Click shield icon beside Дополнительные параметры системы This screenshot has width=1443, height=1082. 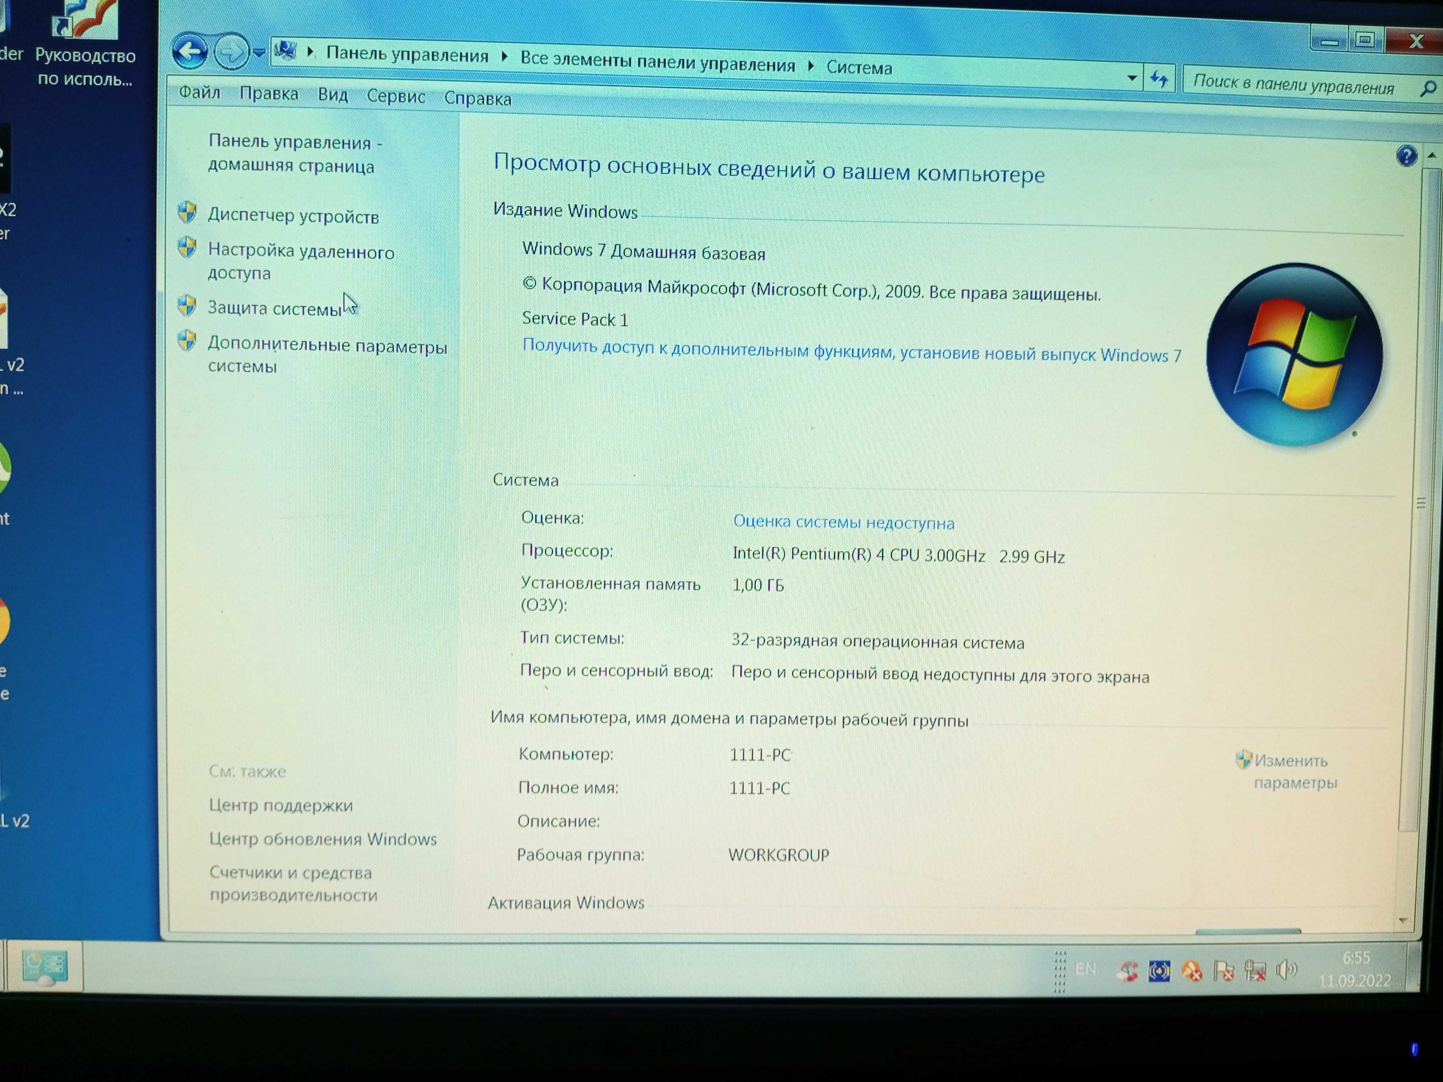click(187, 341)
